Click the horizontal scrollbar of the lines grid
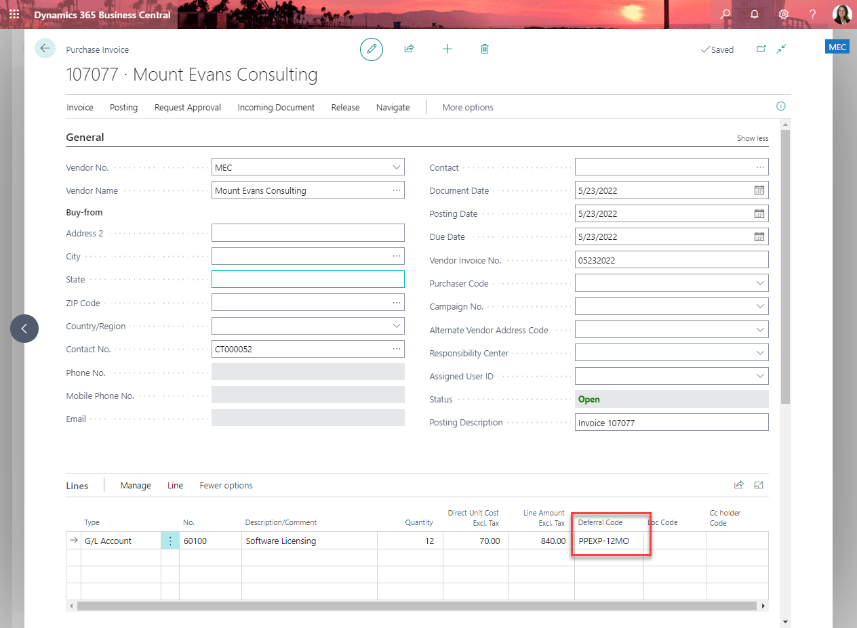 pyautogui.click(x=416, y=606)
